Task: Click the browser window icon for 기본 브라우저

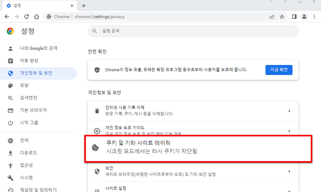Action: pyautogui.click(x=10, y=111)
